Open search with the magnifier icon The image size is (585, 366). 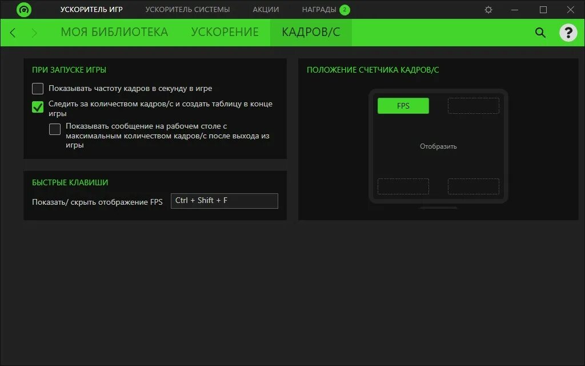click(540, 33)
